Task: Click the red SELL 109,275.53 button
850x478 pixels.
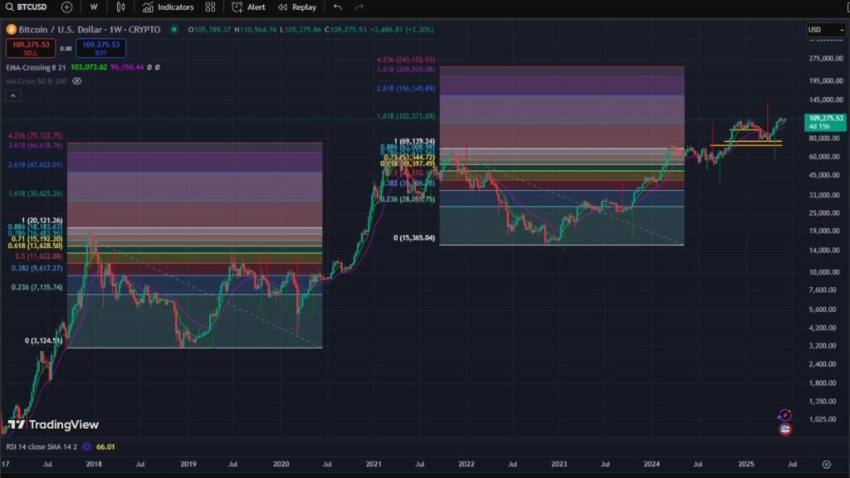Action: pyautogui.click(x=31, y=48)
